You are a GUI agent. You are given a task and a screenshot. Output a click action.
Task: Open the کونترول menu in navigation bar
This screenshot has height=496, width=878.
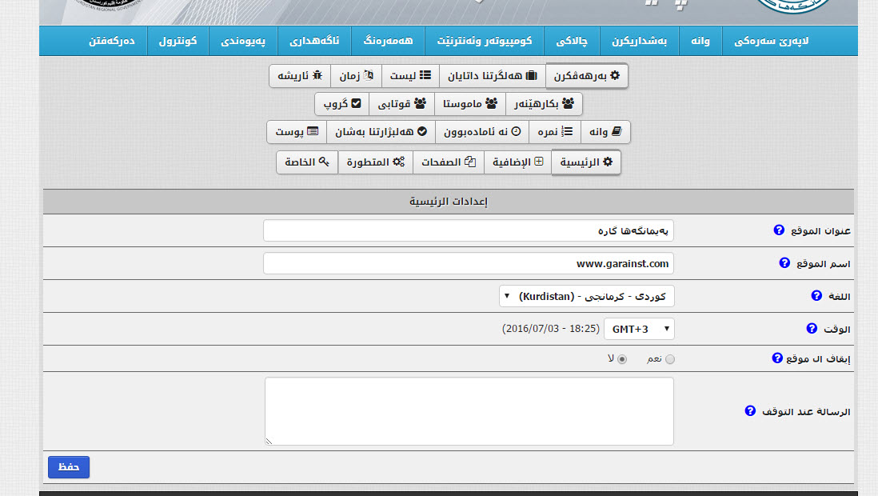(178, 40)
